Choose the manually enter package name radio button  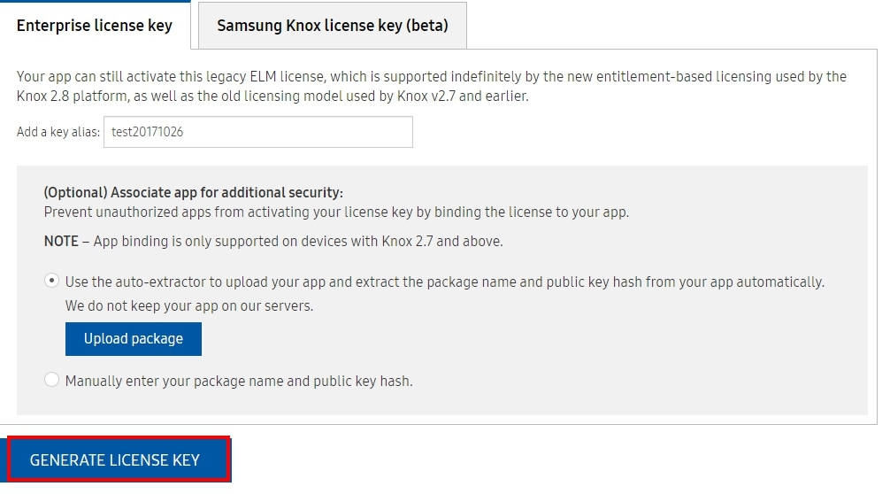(51, 379)
